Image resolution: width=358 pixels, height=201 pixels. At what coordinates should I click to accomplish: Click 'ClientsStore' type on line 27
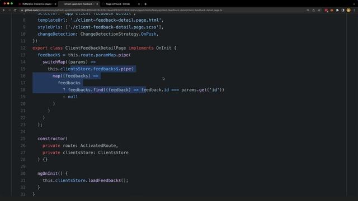pos(113,152)
